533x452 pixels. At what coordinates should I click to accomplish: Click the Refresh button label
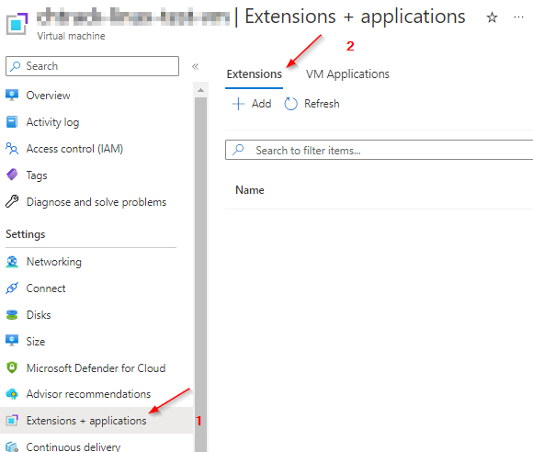[x=322, y=104]
